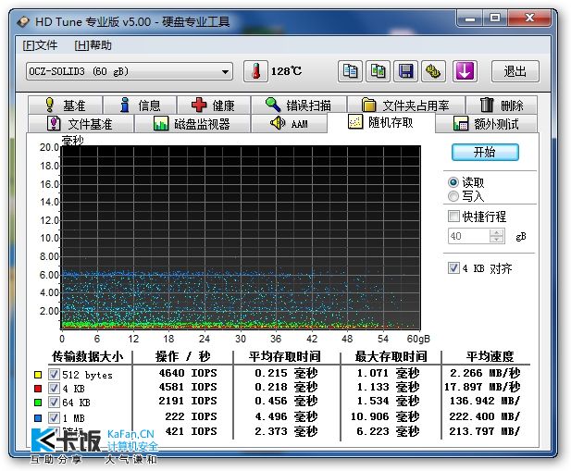Open the 基准 benchmark tab
571x471 pixels.
click(x=65, y=105)
